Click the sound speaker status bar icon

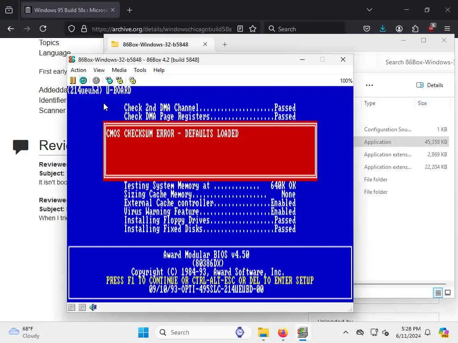click(93, 307)
